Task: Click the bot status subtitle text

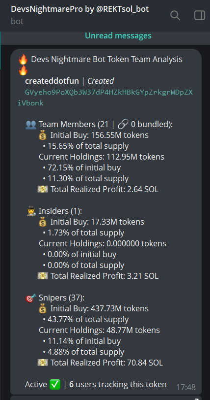Action: coord(17,21)
